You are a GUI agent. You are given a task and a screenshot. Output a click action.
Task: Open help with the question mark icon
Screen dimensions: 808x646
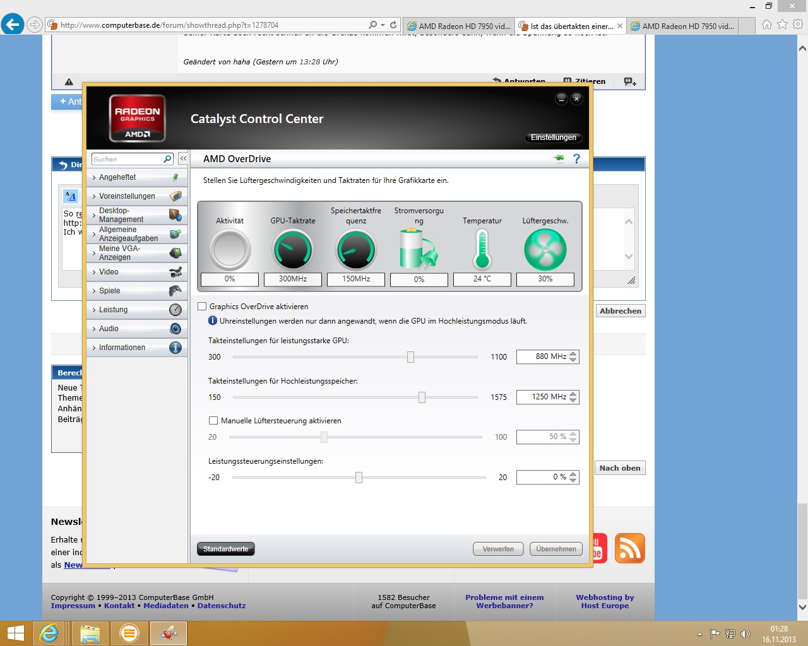576,158
